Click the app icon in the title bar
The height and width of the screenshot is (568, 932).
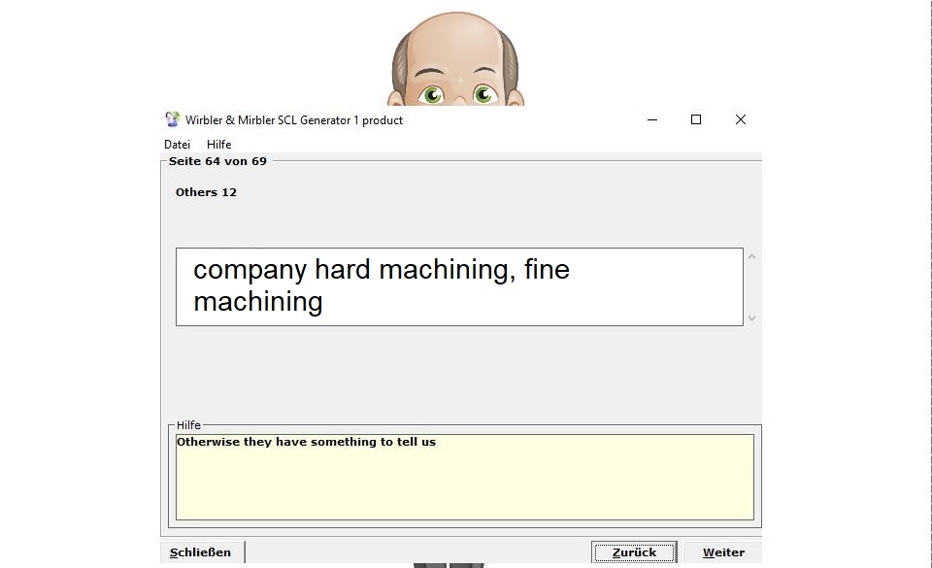[172, 119]
